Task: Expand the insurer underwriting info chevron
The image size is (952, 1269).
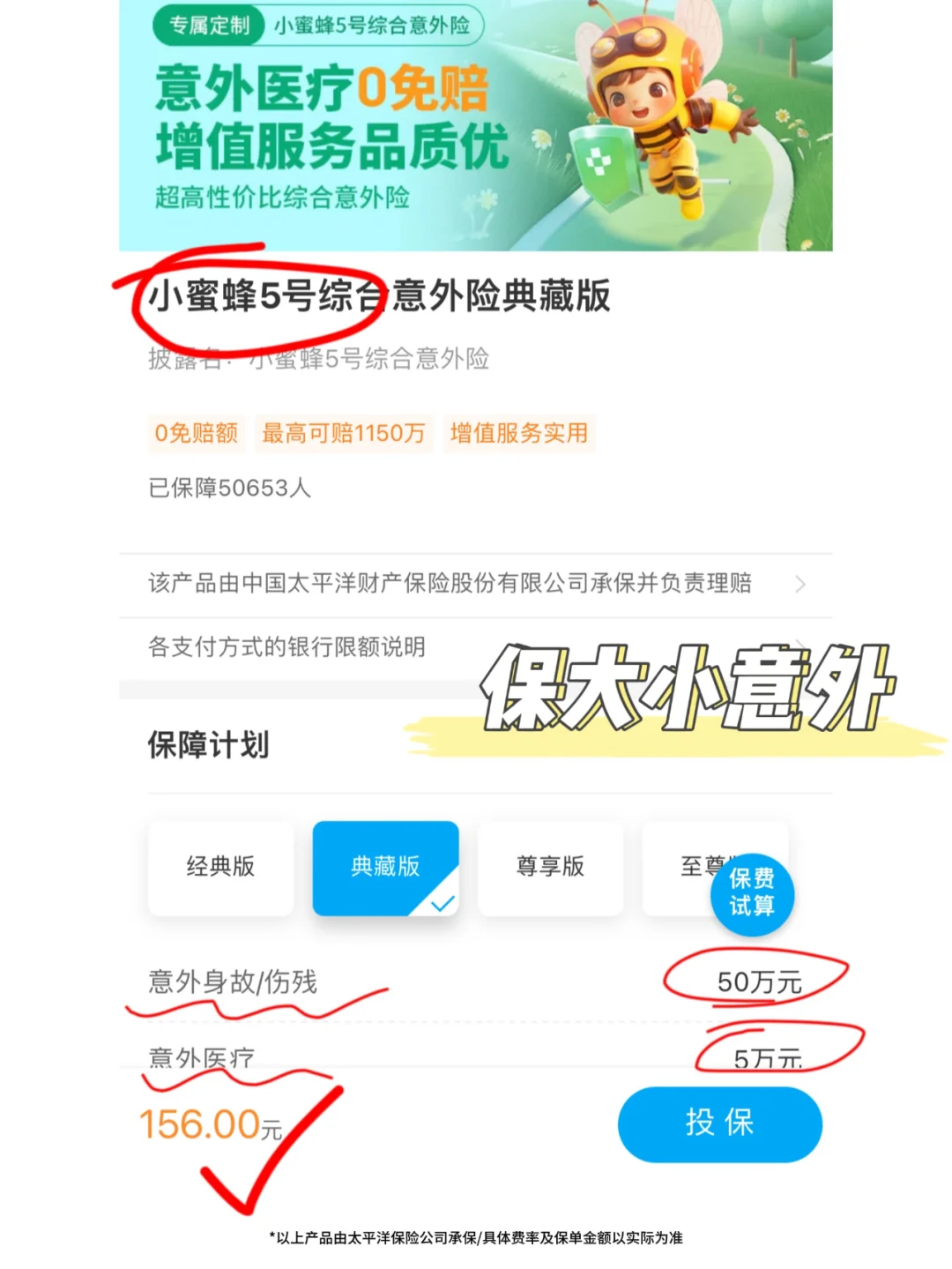Action: [800, 584]
